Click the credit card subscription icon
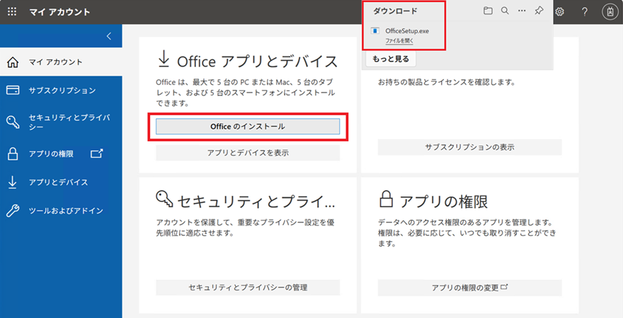 point(13,90)
